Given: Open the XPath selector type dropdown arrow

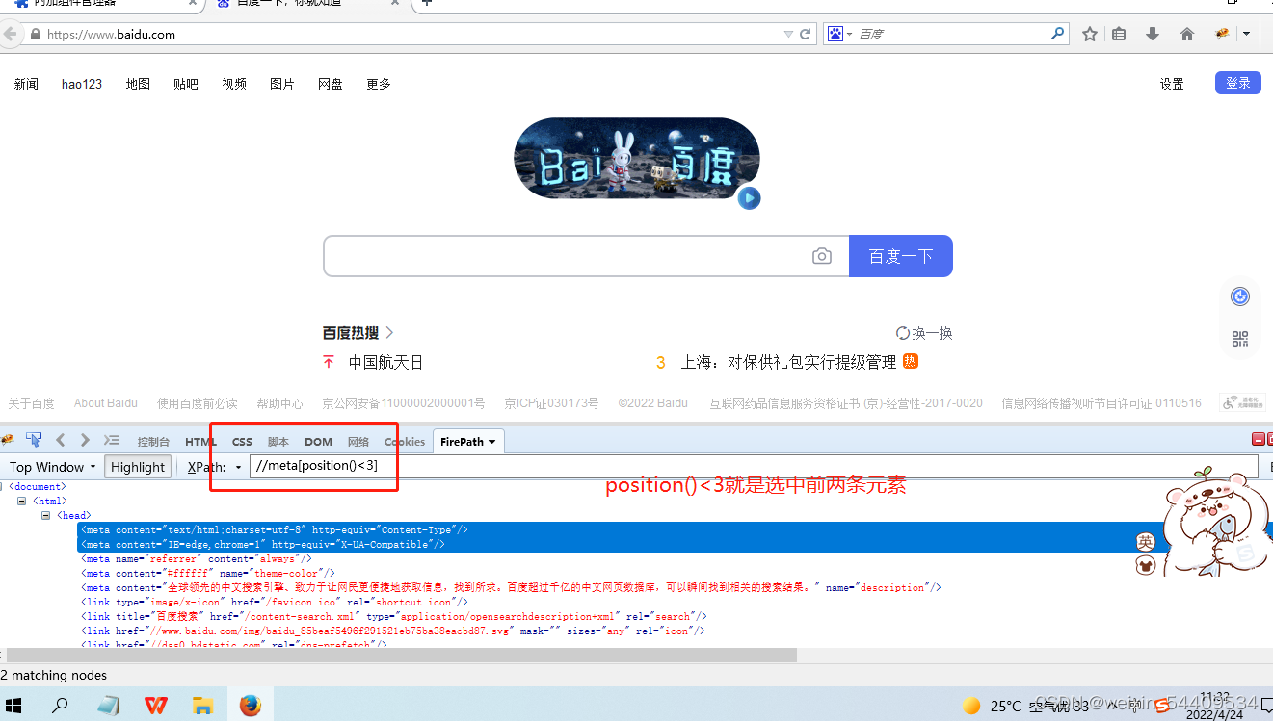Looking at the screenshot, I should 238,468.
